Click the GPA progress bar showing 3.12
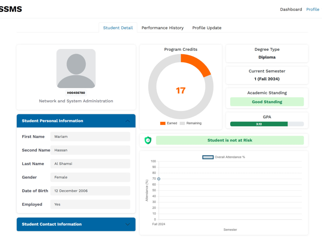The image size is (322, 241). click(x=267, y=124)
